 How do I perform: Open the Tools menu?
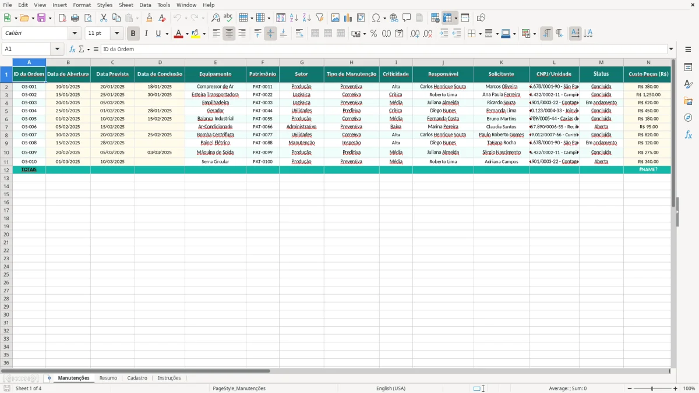tap(164, 5)
